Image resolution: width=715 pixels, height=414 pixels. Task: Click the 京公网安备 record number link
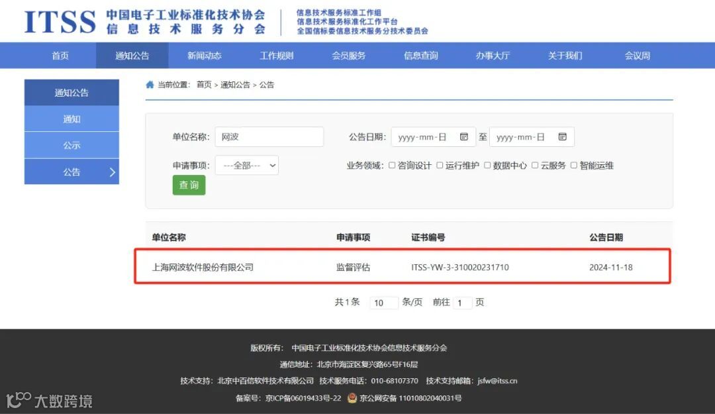click(x=410, y=398)
